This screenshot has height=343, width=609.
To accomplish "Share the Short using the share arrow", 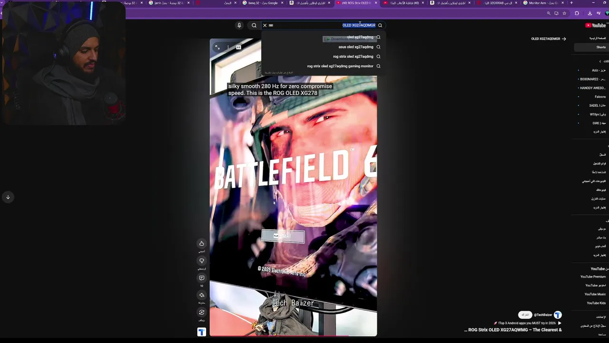I will click(x=202, y=295).
